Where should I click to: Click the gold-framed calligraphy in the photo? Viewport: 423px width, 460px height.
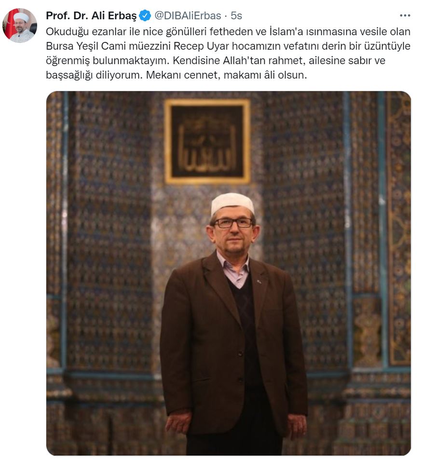[x=207, y=141]
